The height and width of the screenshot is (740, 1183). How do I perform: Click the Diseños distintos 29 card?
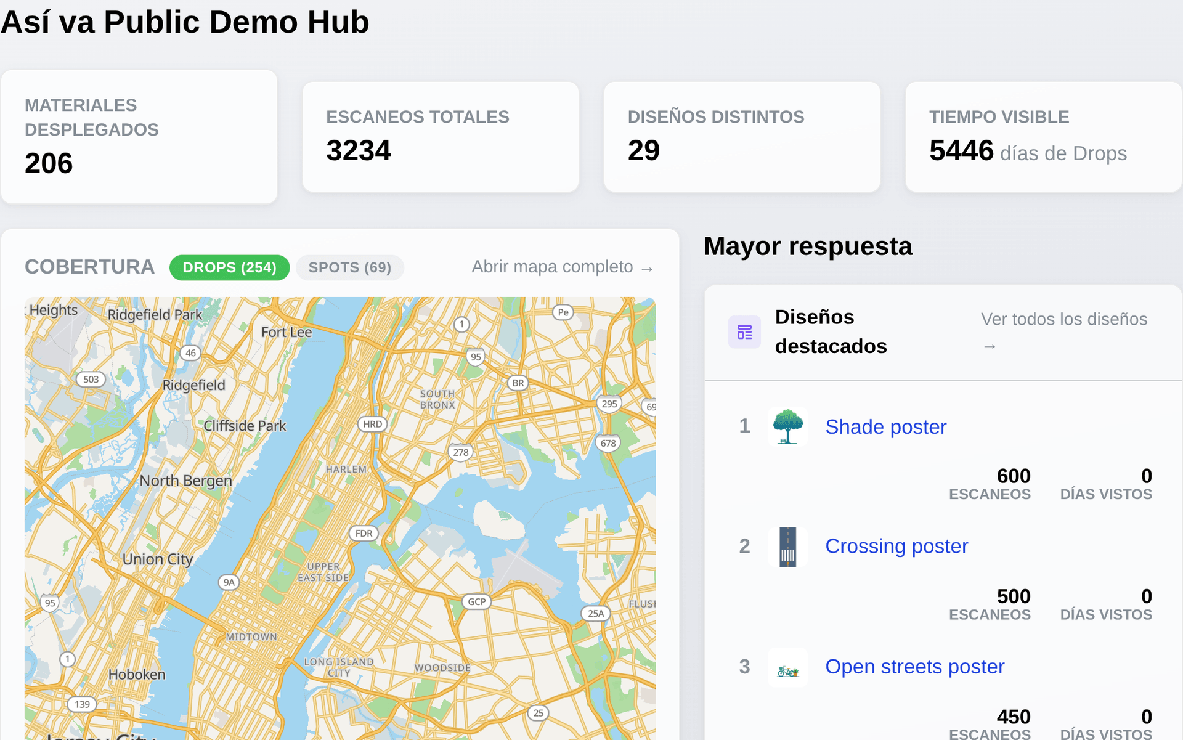click(742, 137)
